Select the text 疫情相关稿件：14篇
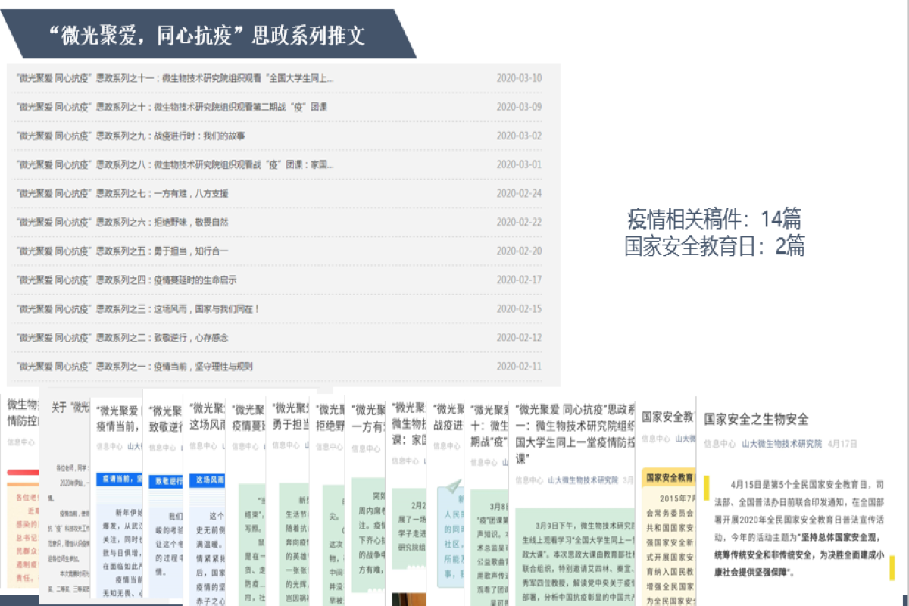 (714, 220)
